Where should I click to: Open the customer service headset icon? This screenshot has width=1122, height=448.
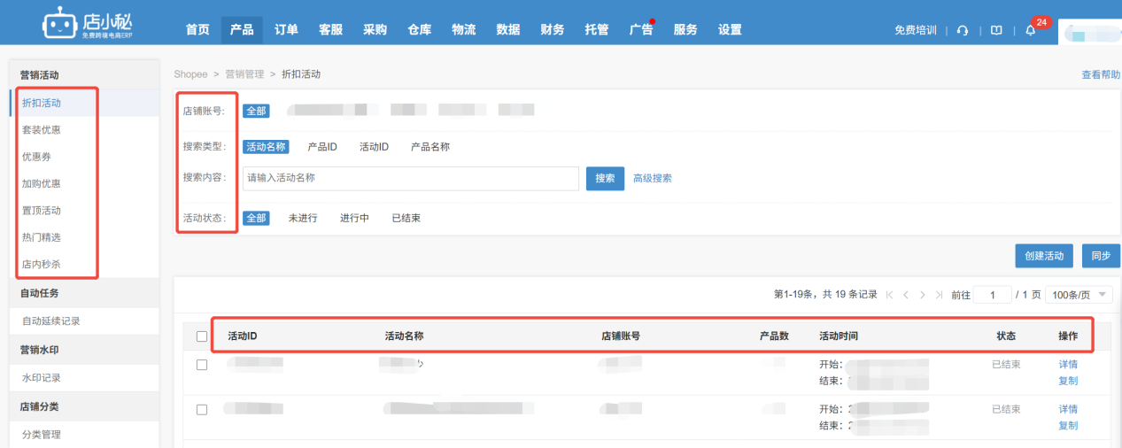pos(963,30)
